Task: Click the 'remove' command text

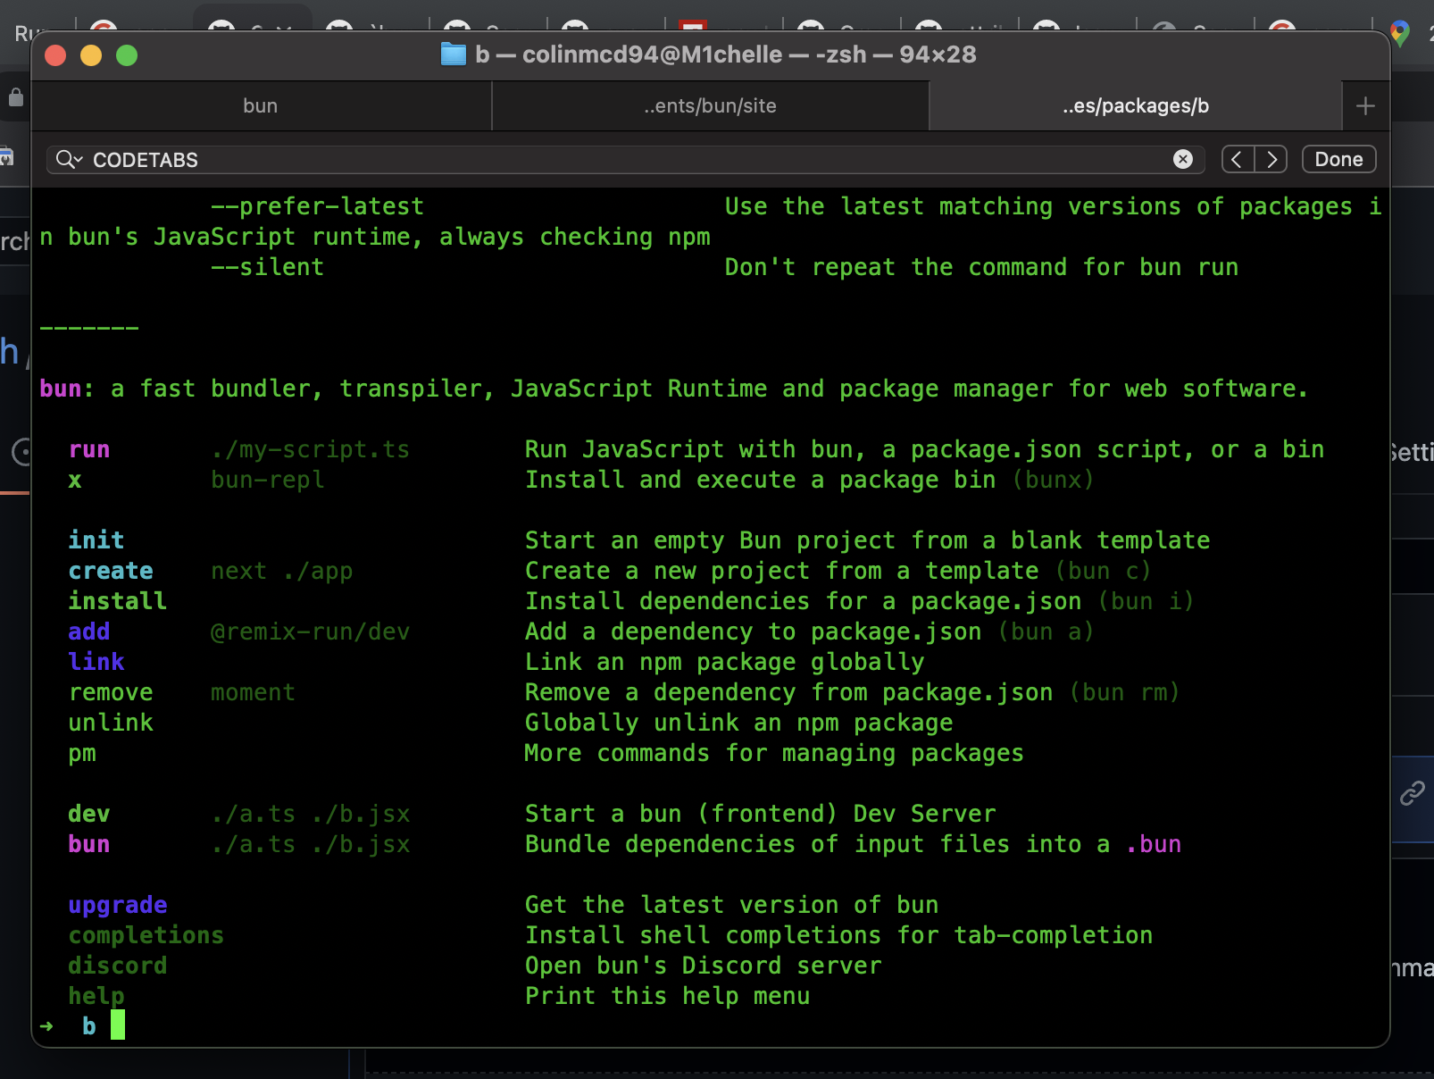Action: coord(111,692)
